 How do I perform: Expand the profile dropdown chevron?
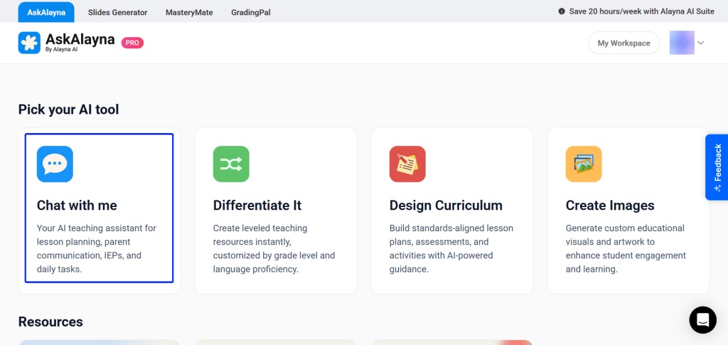point(700,43)
